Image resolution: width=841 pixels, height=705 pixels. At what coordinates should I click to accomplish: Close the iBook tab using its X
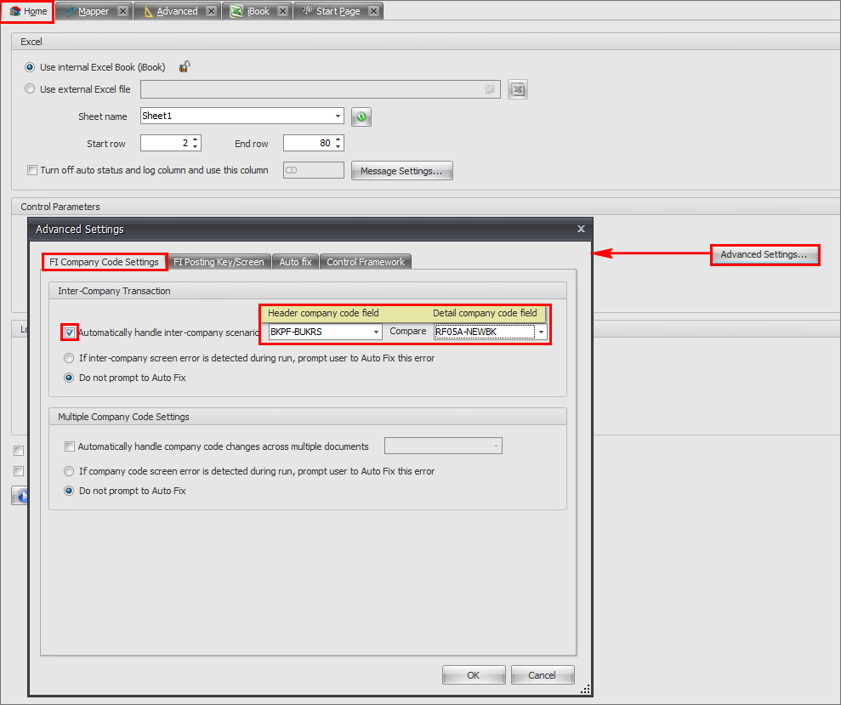pos(284,11)
